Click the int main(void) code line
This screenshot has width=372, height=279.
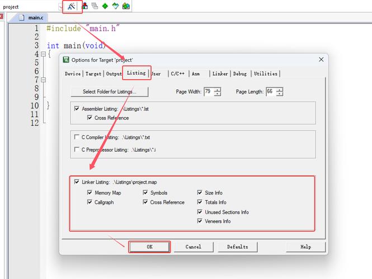[x=77, y=45]
